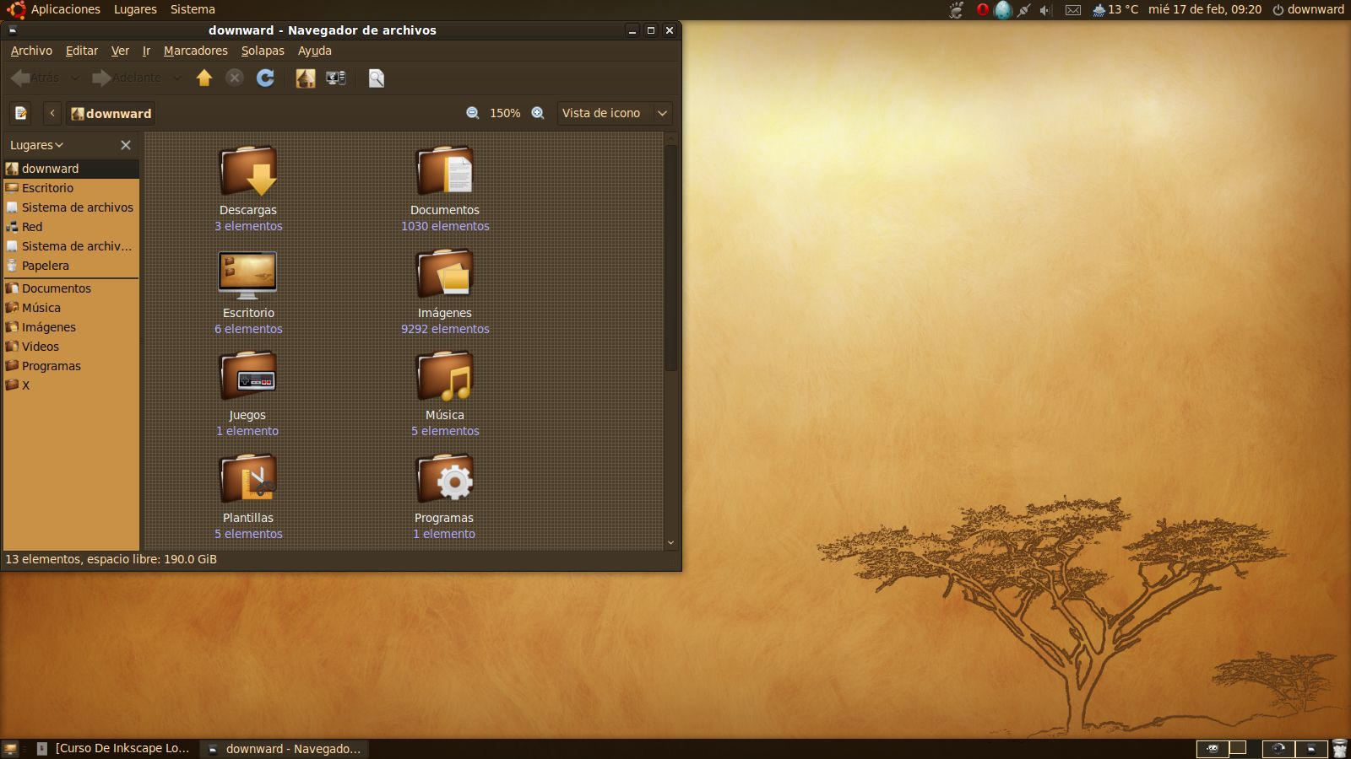This screenshot has width=1351, height=759.
Task: Select Red network in the sidebar
Action: pyautogui.click(x=72, y=227)
